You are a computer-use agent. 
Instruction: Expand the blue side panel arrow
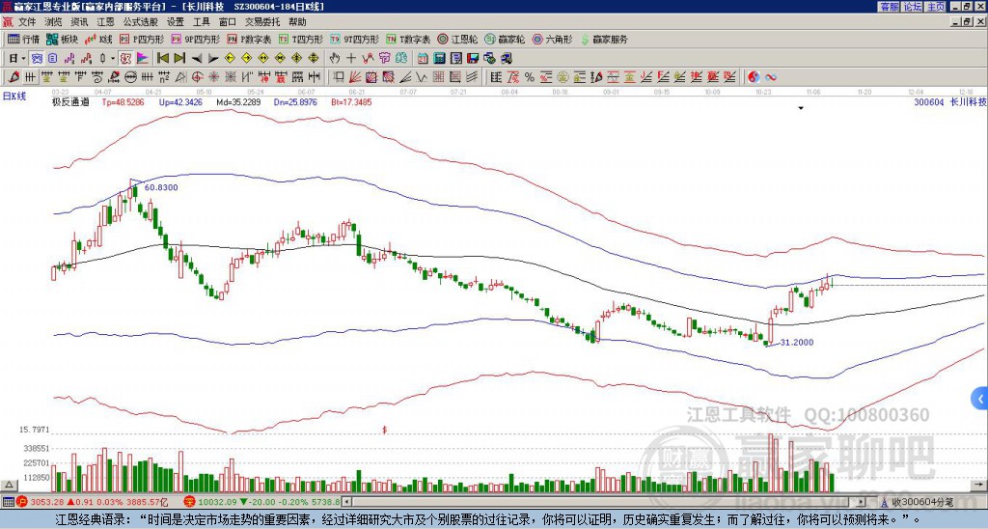pos(980,399)
